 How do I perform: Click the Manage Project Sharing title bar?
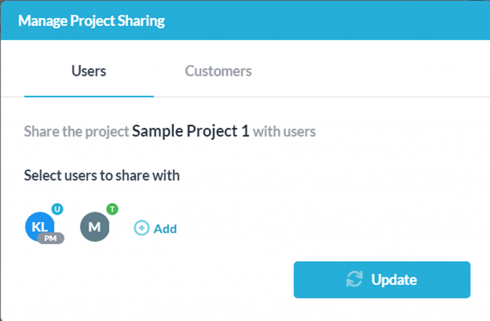pyautogui.click(x=91, y=20)
